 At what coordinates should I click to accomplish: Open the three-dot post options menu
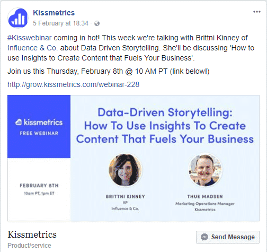pyautogui.click(x=257, y=12)
